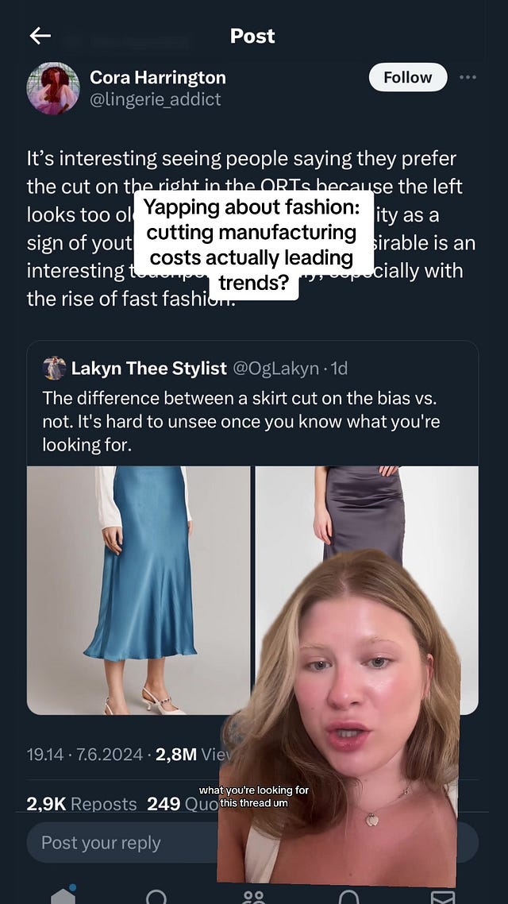View the blue bias-cut skirt photo

[x=138, y=590]
